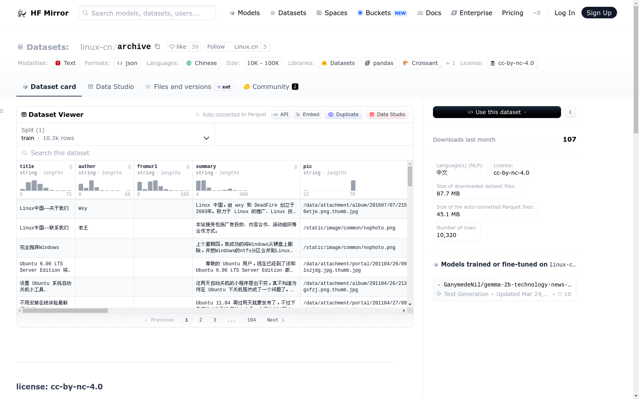The width and height of the screenshot is (639, 399).
Task: Click the title column length histogram
Action: (46, 186)
